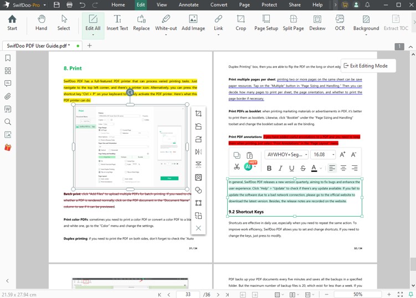This screenshot has height=298, width=416.
Task: Switch to the Convert tab
Action: tap(219, 5)
